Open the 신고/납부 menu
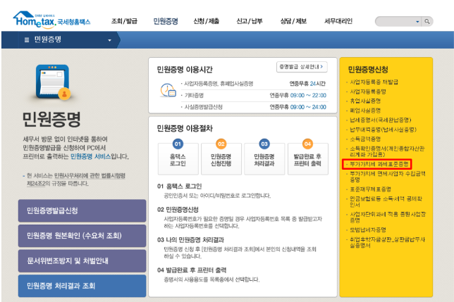This screenshot has width=454, height=302. (250, 21)
